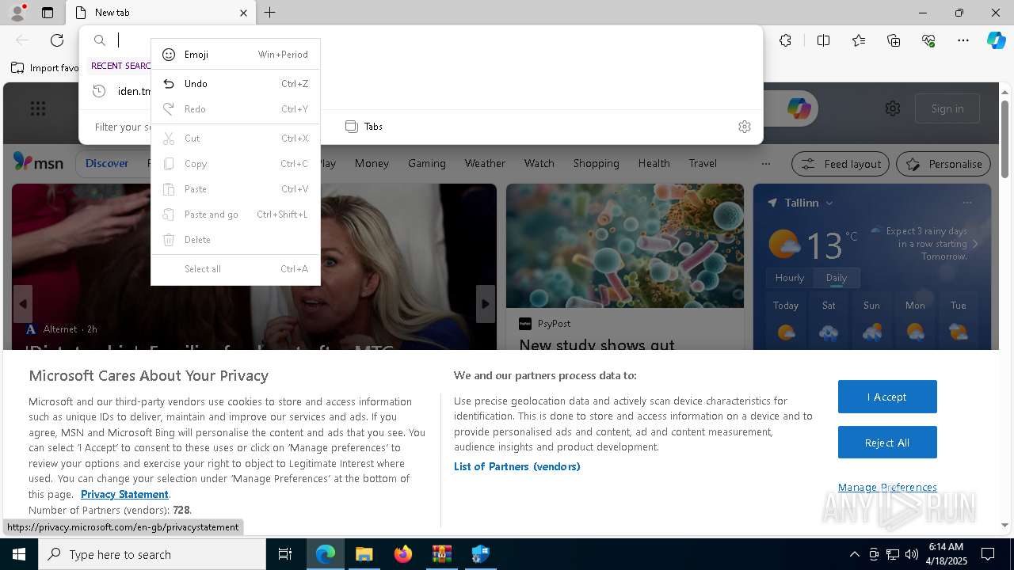Switch weather to Hourly view
The image size is (1014, 570).
click(x=789, y=278)
